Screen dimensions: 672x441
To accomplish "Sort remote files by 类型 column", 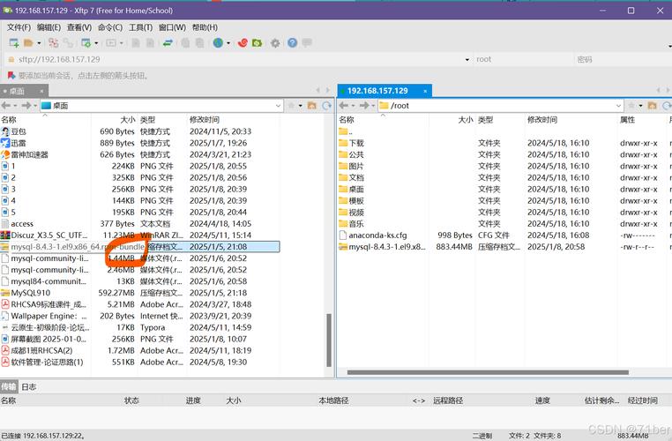I will (x=500, y=120).
